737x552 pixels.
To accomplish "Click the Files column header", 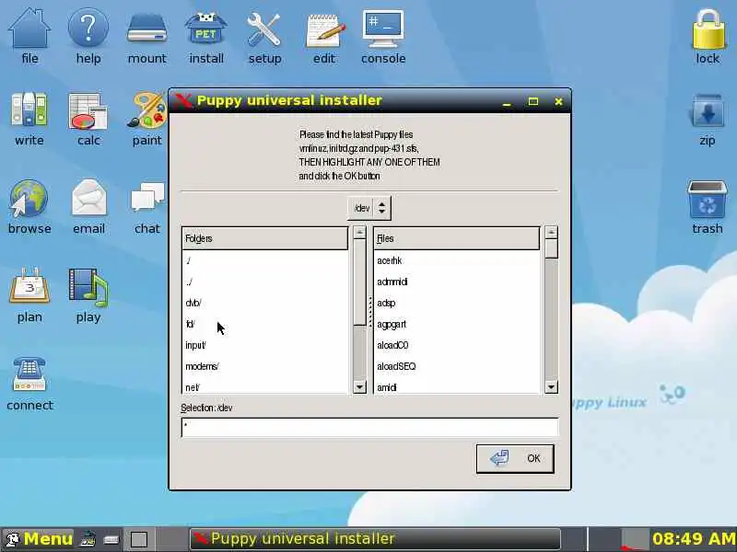I will click(456, 238).
